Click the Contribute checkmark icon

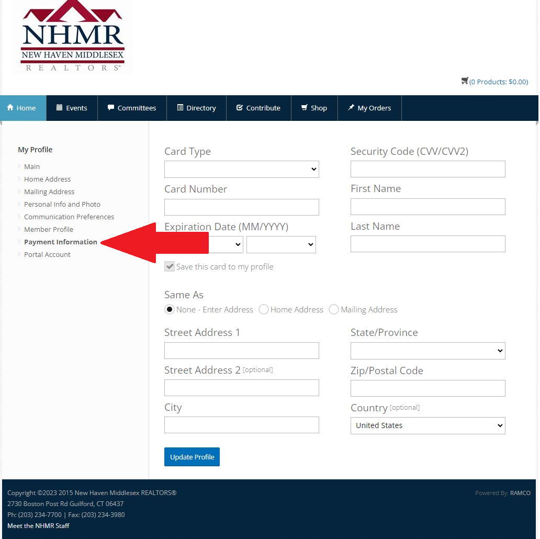click(241, 108)
